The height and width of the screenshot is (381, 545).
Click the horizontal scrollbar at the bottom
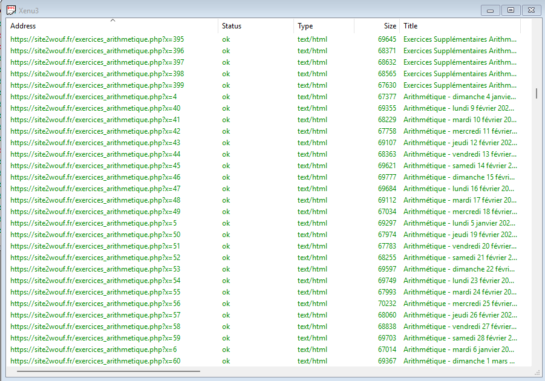pos(108,371)
